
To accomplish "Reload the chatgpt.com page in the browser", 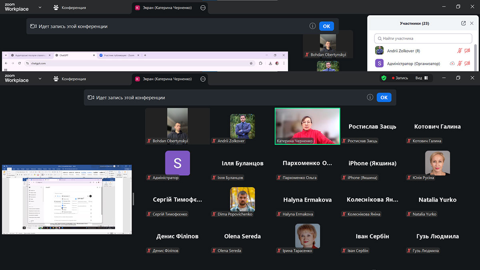I will (19, 63).
